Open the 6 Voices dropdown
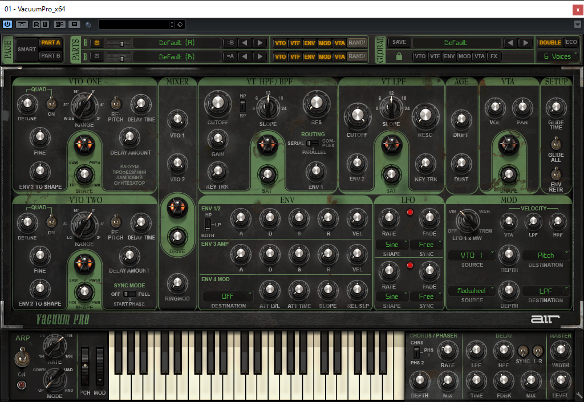The image size is (584, 402). pos(558,56)
